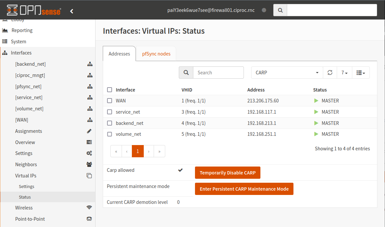
Task: Toggle the select-all checkbox in the table header
Action: pyautogui.click(x=109, y=90)
